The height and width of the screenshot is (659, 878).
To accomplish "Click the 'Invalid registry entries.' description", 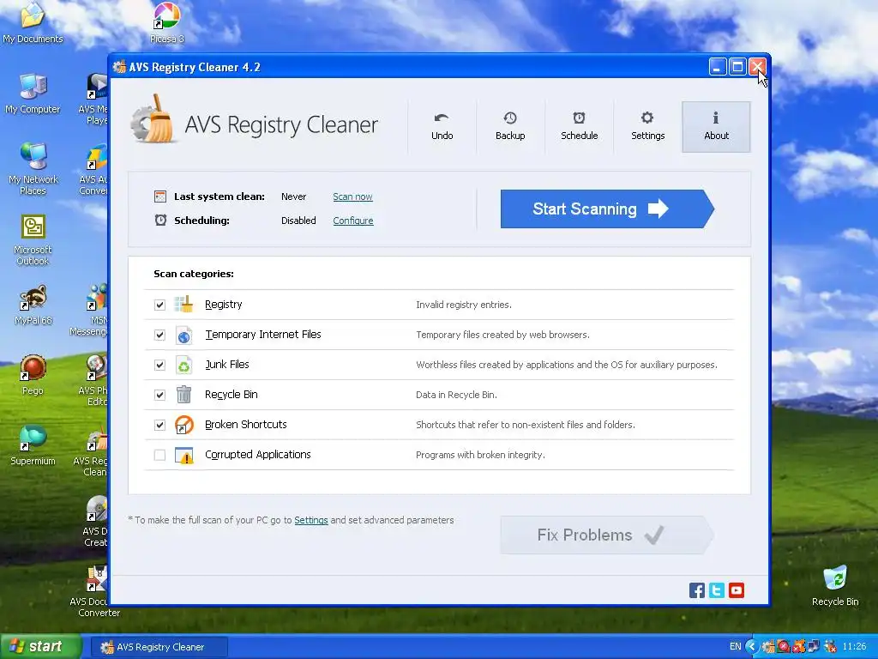I will pyautogui.click(x=464, y=305).
